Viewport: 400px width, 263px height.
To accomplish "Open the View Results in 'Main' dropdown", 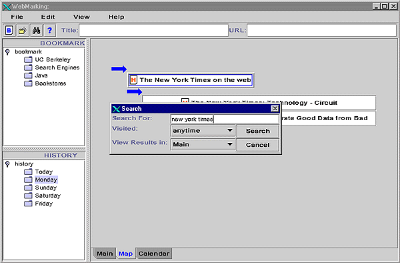I will (203, 145).
